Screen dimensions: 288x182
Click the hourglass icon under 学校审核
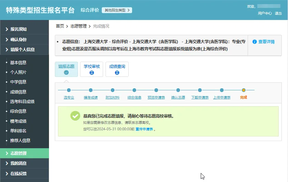coord(91,73)
